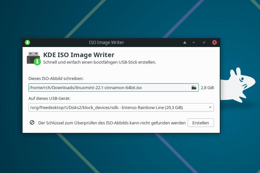Click the USB stick logo icon
The image size is (260, 173).
click(34, 59)
